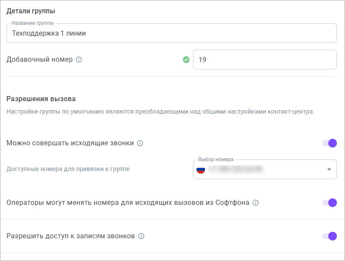The width and height of the screenshot is (345, 261).
Task: Open info tooltip for исходящие звонки
Action: [x=140, y=143]
